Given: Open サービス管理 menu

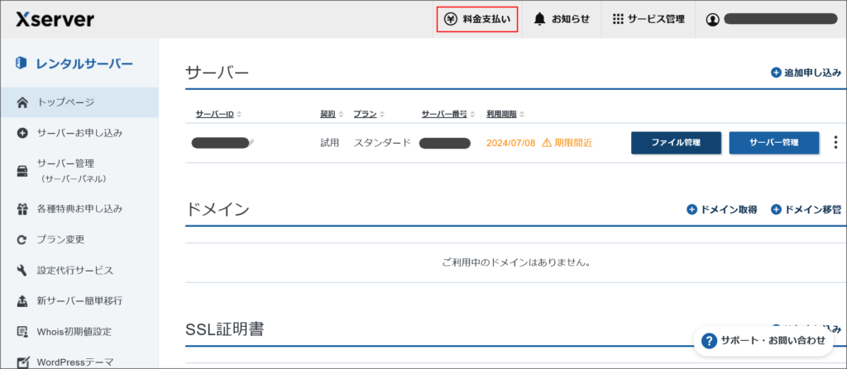Looking at the screenshot, I should 648,20.
